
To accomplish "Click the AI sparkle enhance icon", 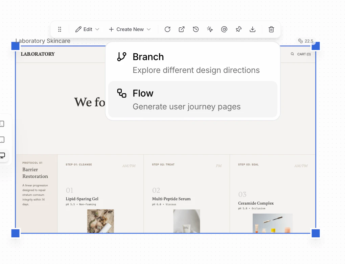I will [x=210, y=29].
